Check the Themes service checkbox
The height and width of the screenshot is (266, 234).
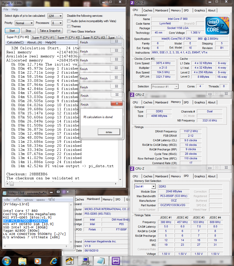(x=69, y=26)
